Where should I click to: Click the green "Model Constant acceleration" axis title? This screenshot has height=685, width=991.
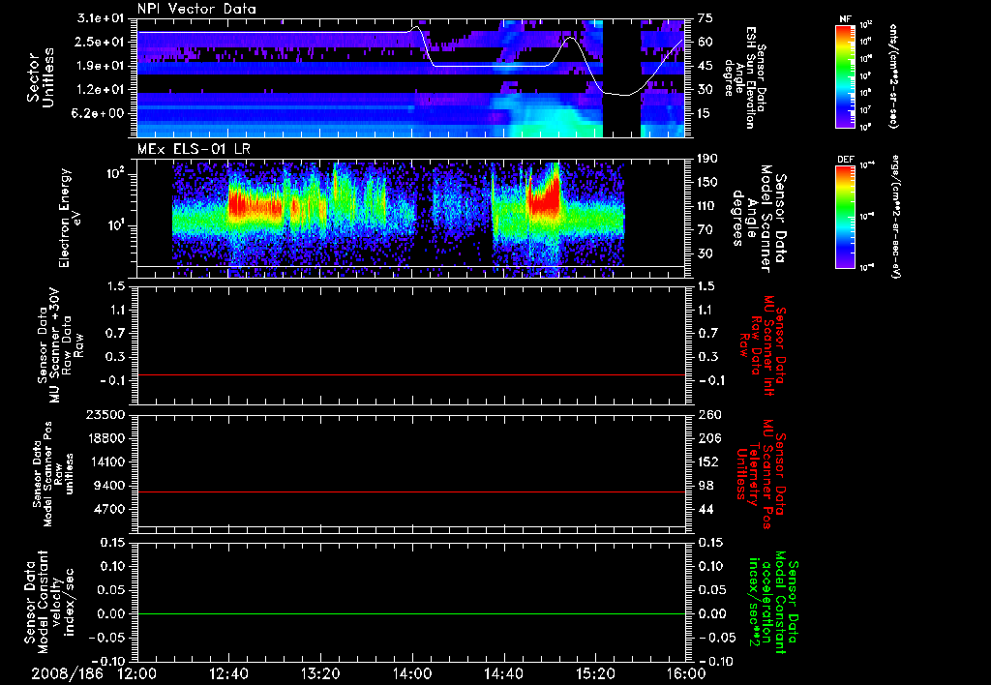point(773,604)
